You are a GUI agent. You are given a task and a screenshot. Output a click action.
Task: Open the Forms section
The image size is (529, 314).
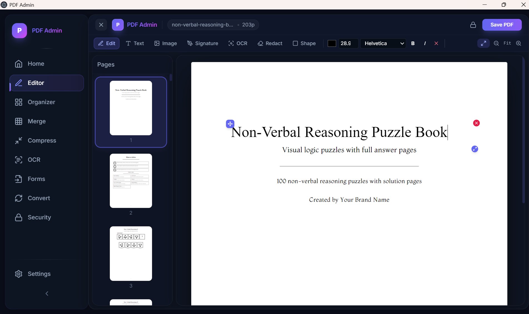(47, 179)
